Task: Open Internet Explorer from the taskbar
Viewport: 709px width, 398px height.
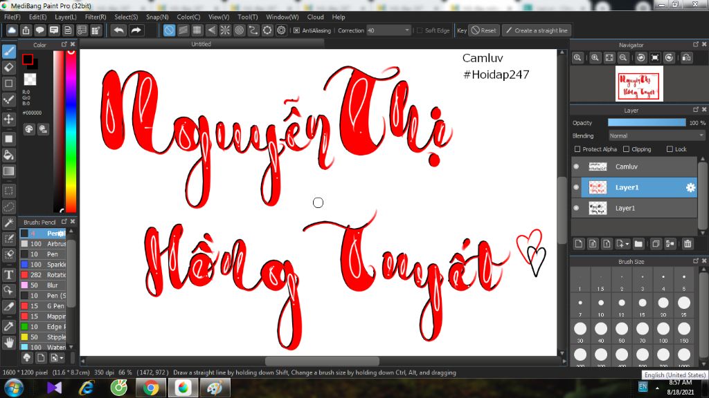Action: [x=87, y=388]
